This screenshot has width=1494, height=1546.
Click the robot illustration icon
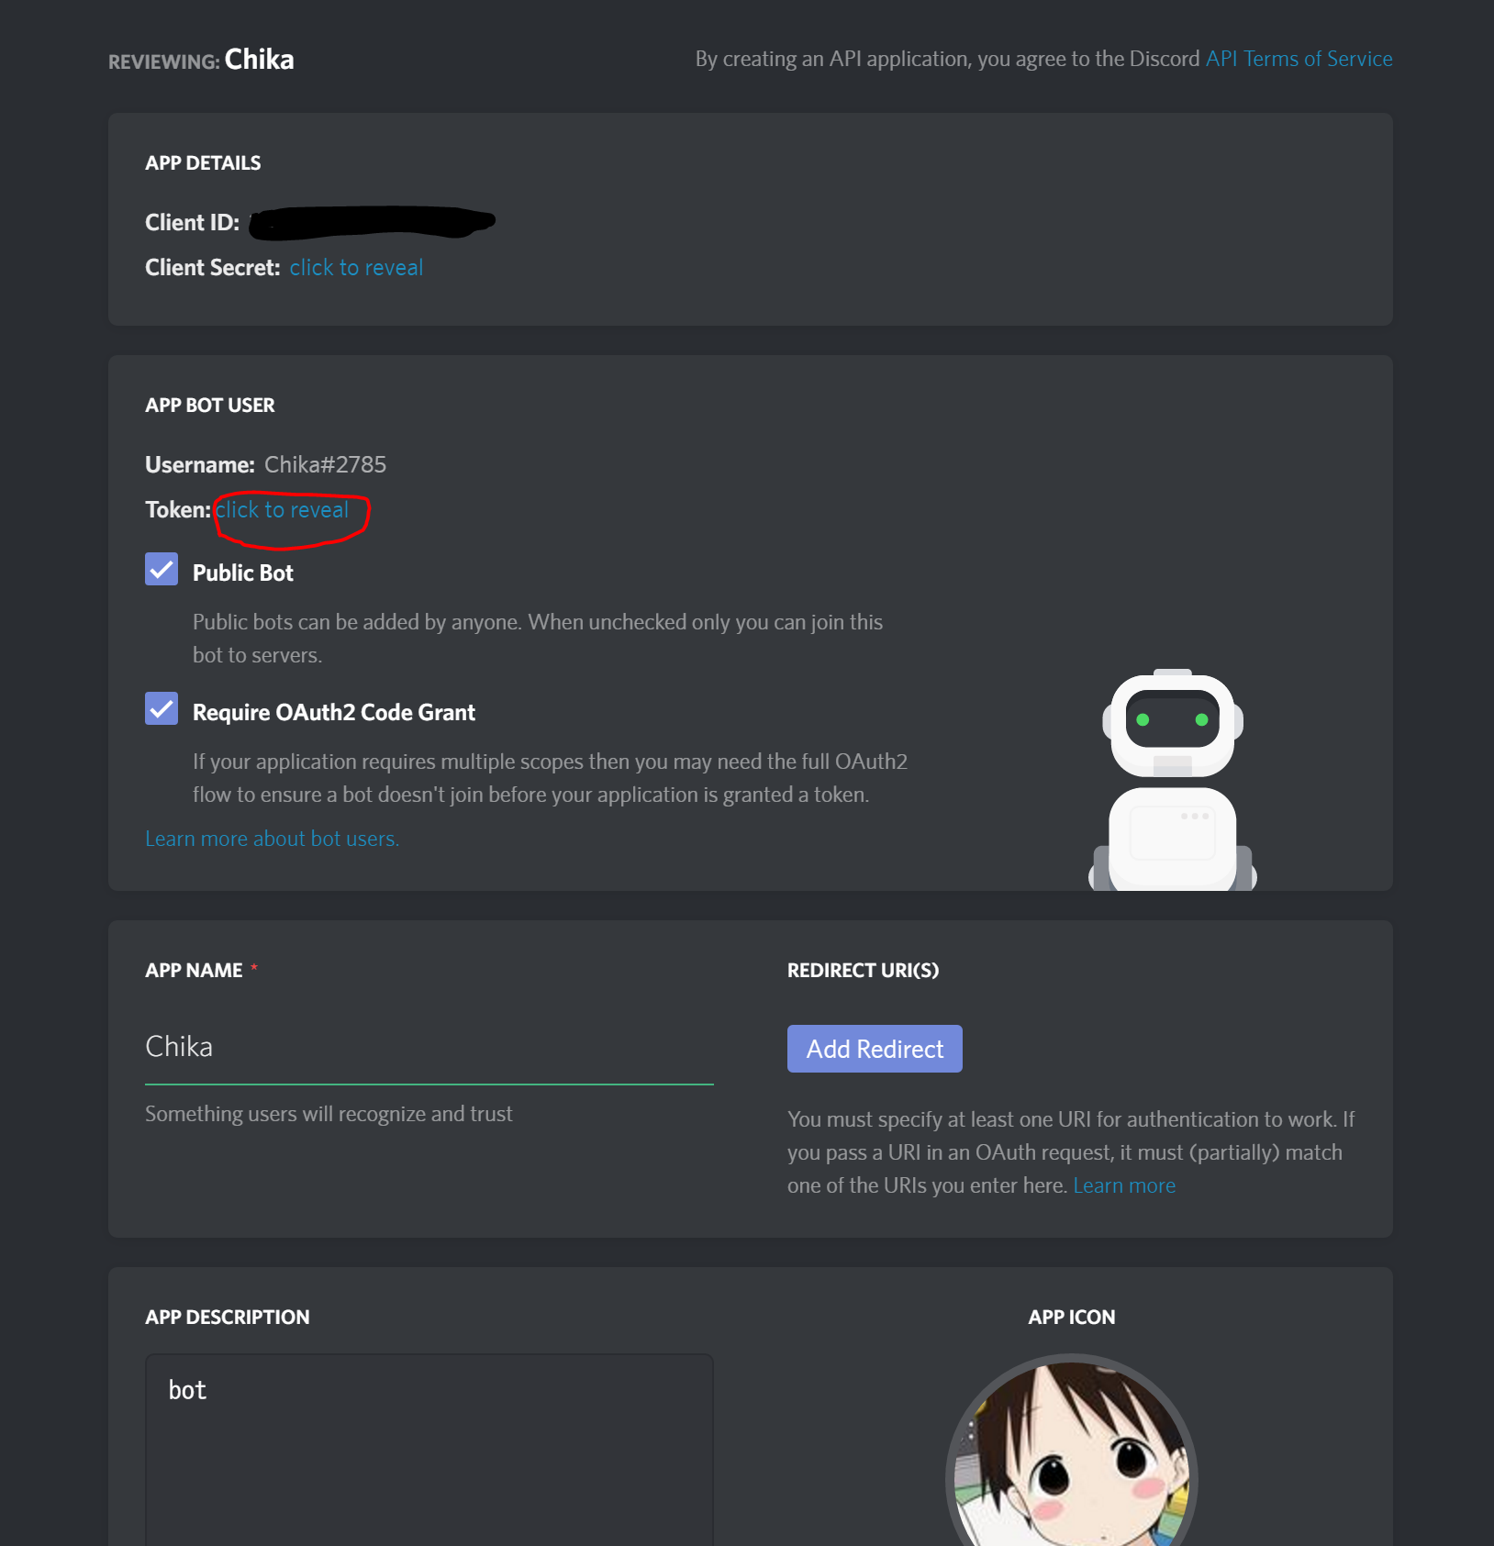(1172, 780)
